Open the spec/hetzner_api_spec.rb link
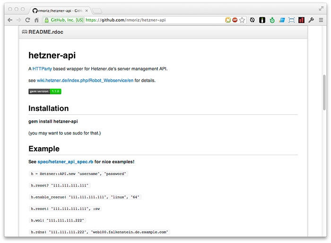Image resolution: width=331 pixels, height=243 pixels. (x=65, y=162)
